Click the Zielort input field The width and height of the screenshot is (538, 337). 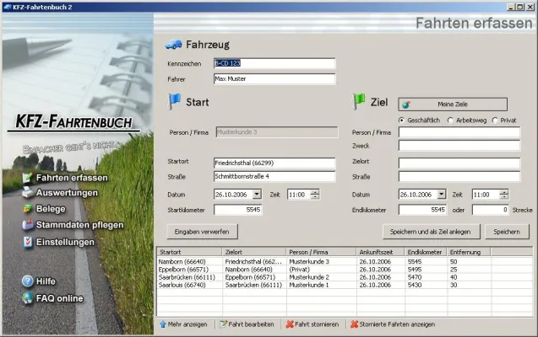(x=459, y=163)
